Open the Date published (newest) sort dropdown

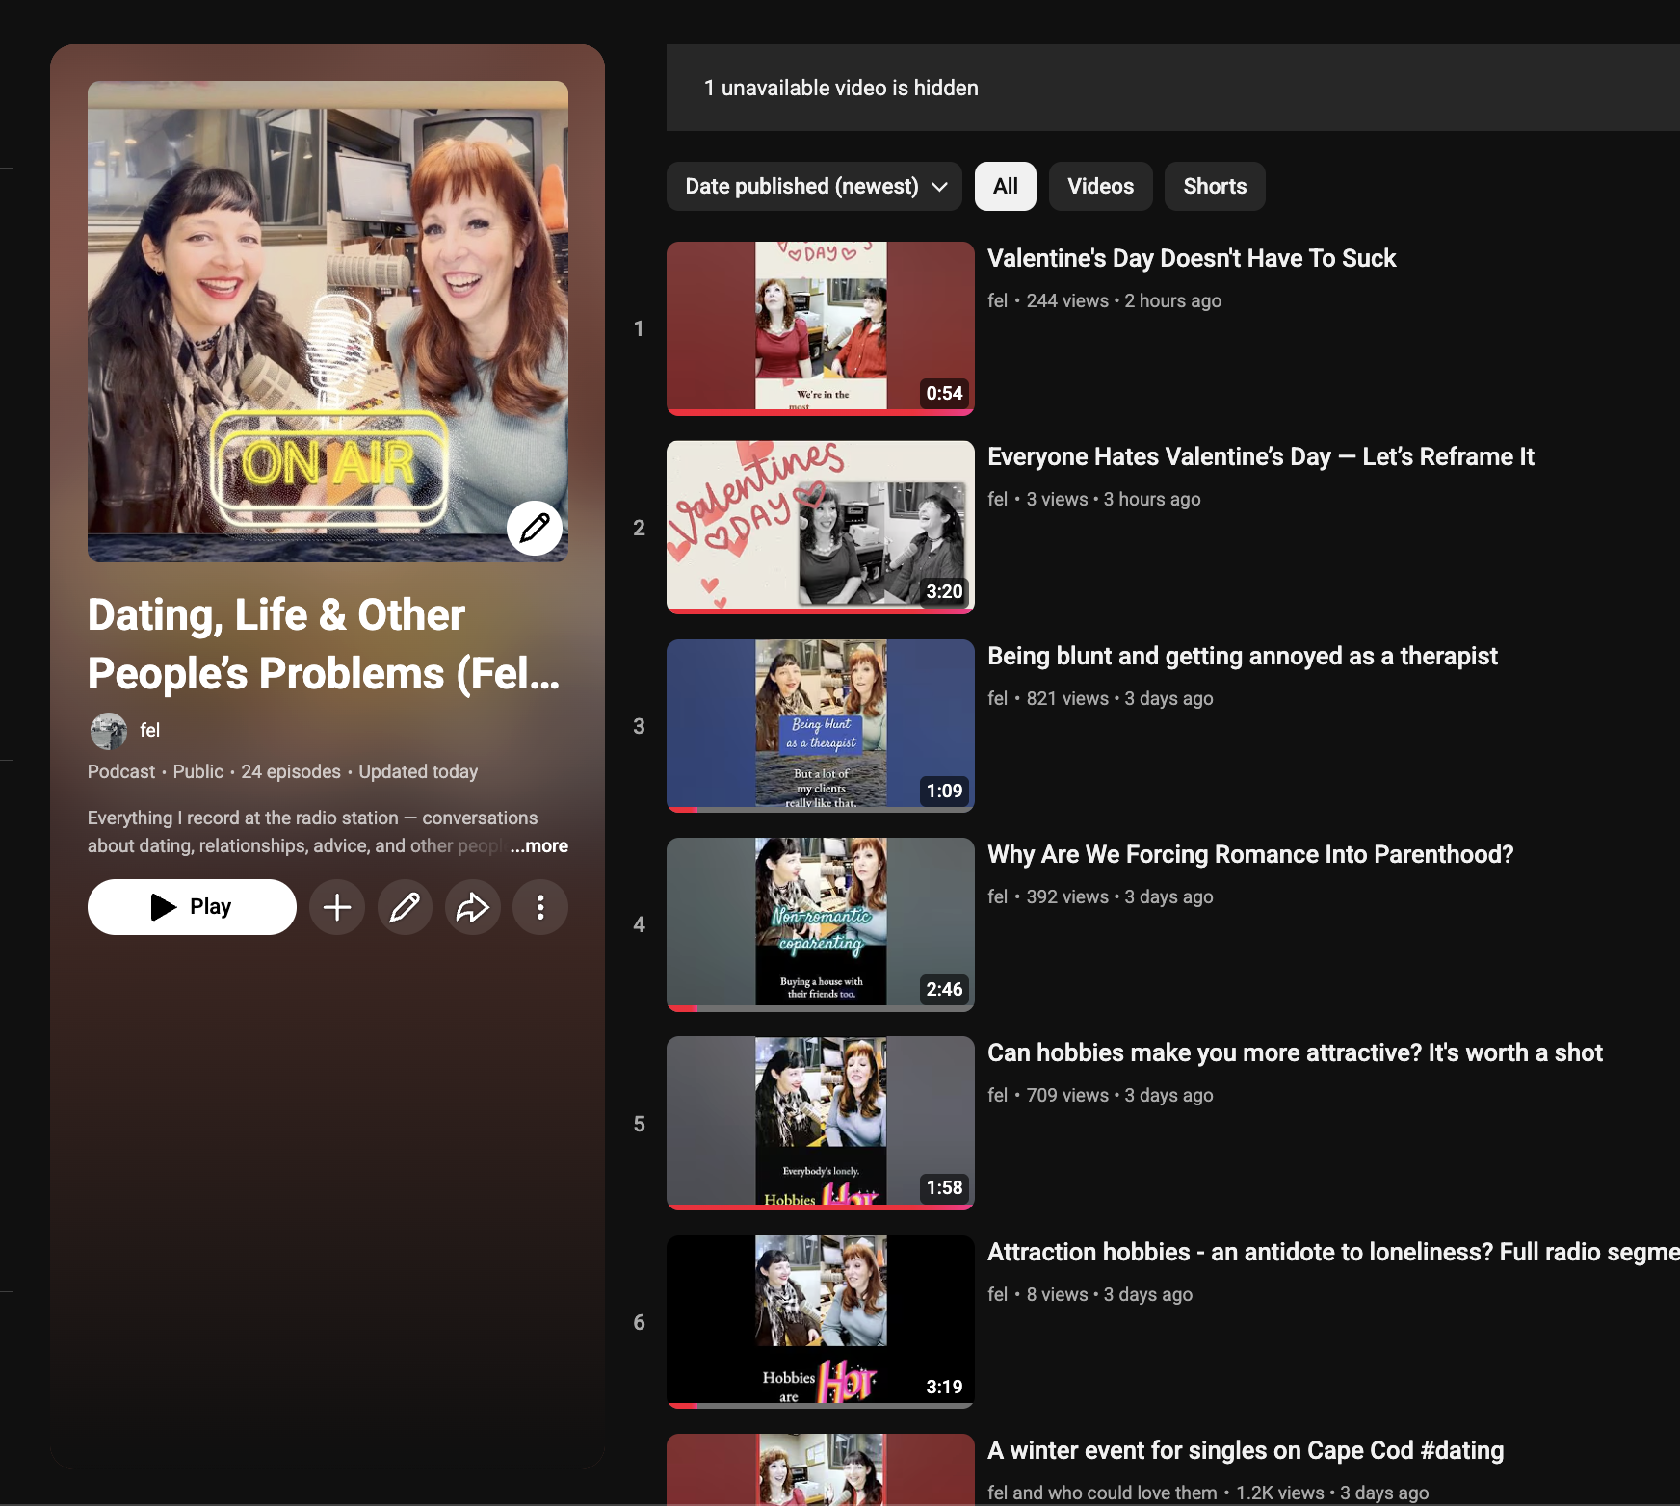(815, 186)
